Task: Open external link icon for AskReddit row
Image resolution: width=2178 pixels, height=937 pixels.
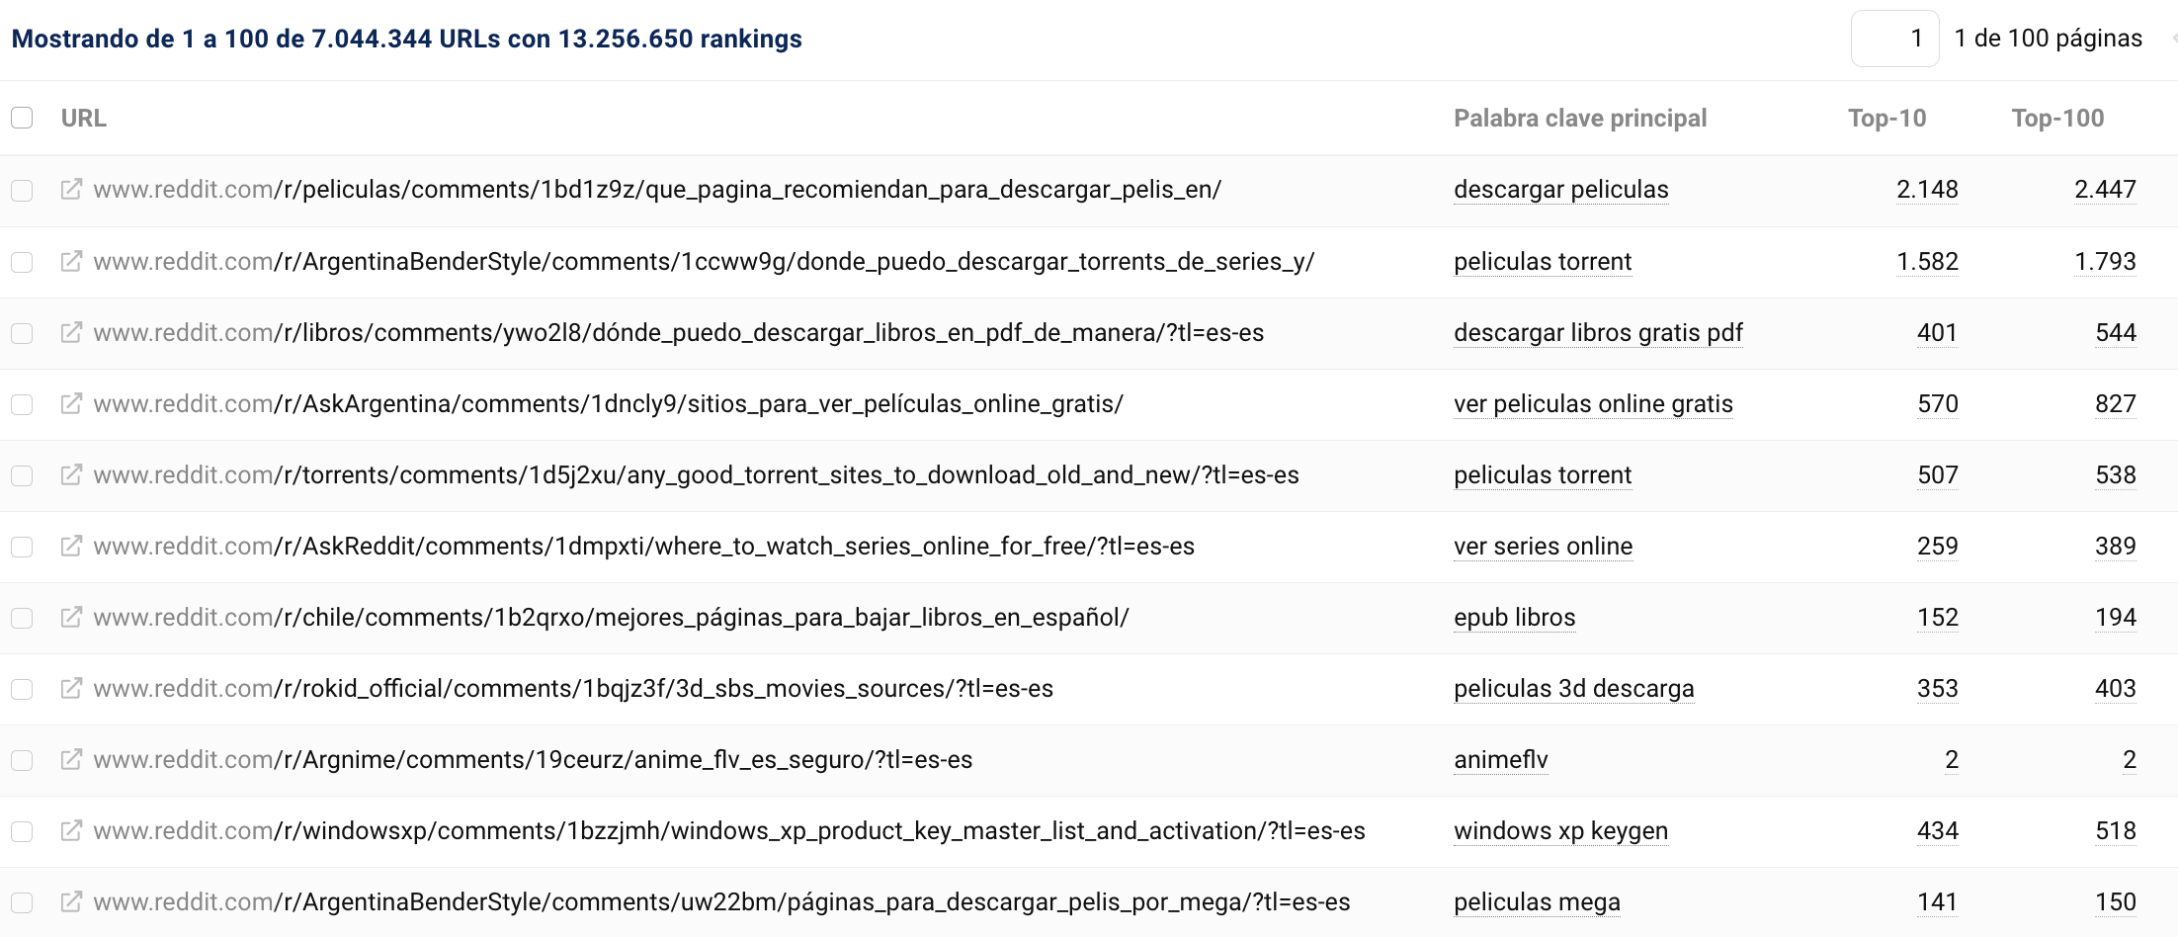Action: tap(71, 546)
